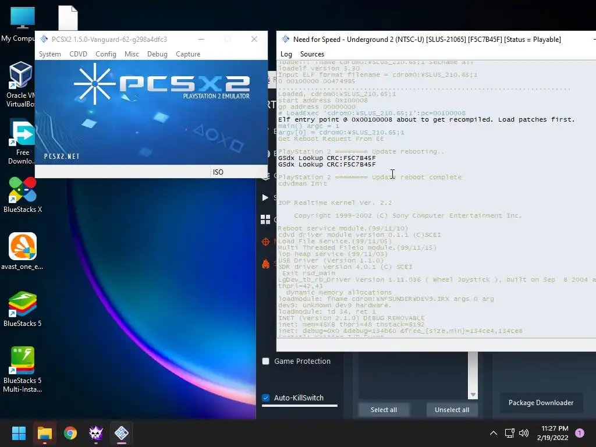The image size is (596, 447).
Task: Click the red crosshair icon in sidebar
Action: 265,242
